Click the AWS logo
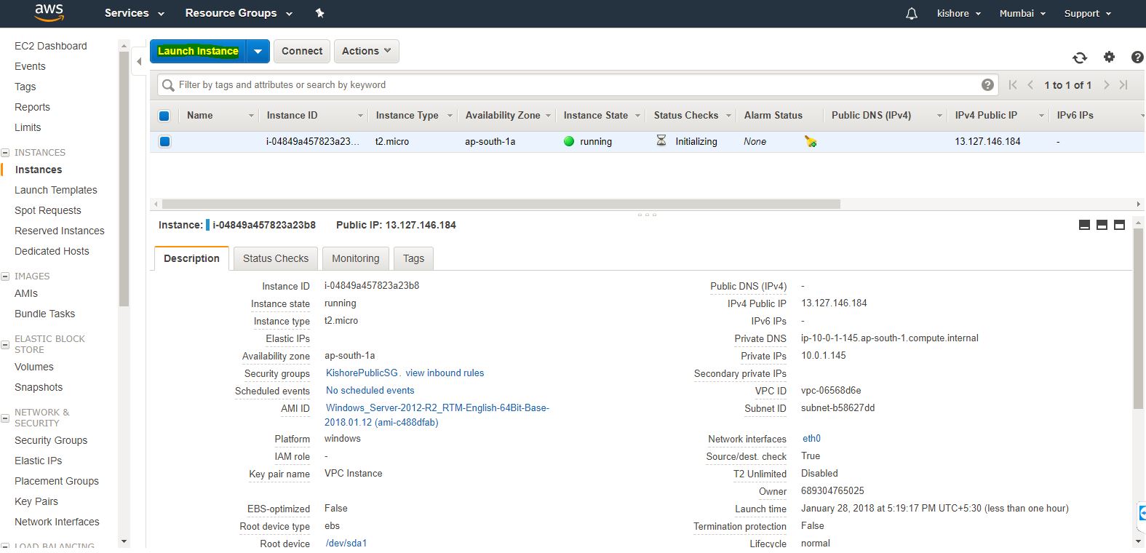 (49, 12)
